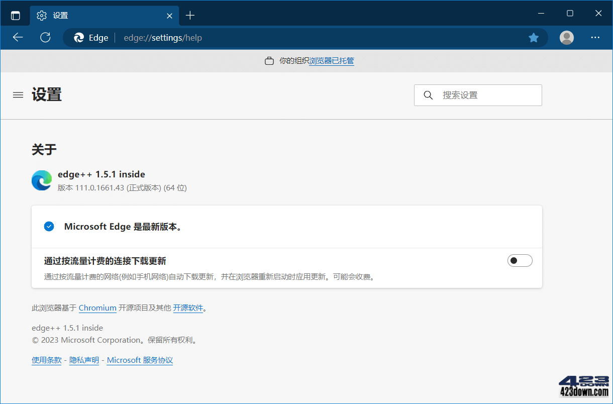Open the Microsoft 服务协议 link
This screenshot has height=404, width=613.
[x=140, y=360]
